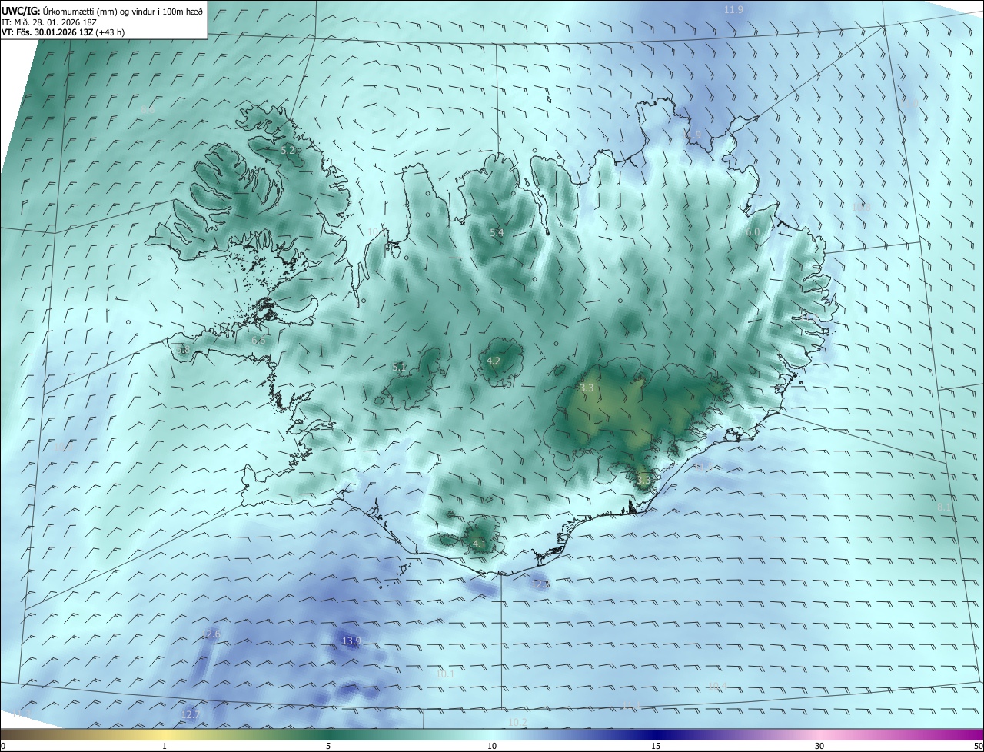The width and height of the screenshot is (984, 752).
Task: Click the 5.1 value beside the glacier outline
Action: tap(399, 367)
